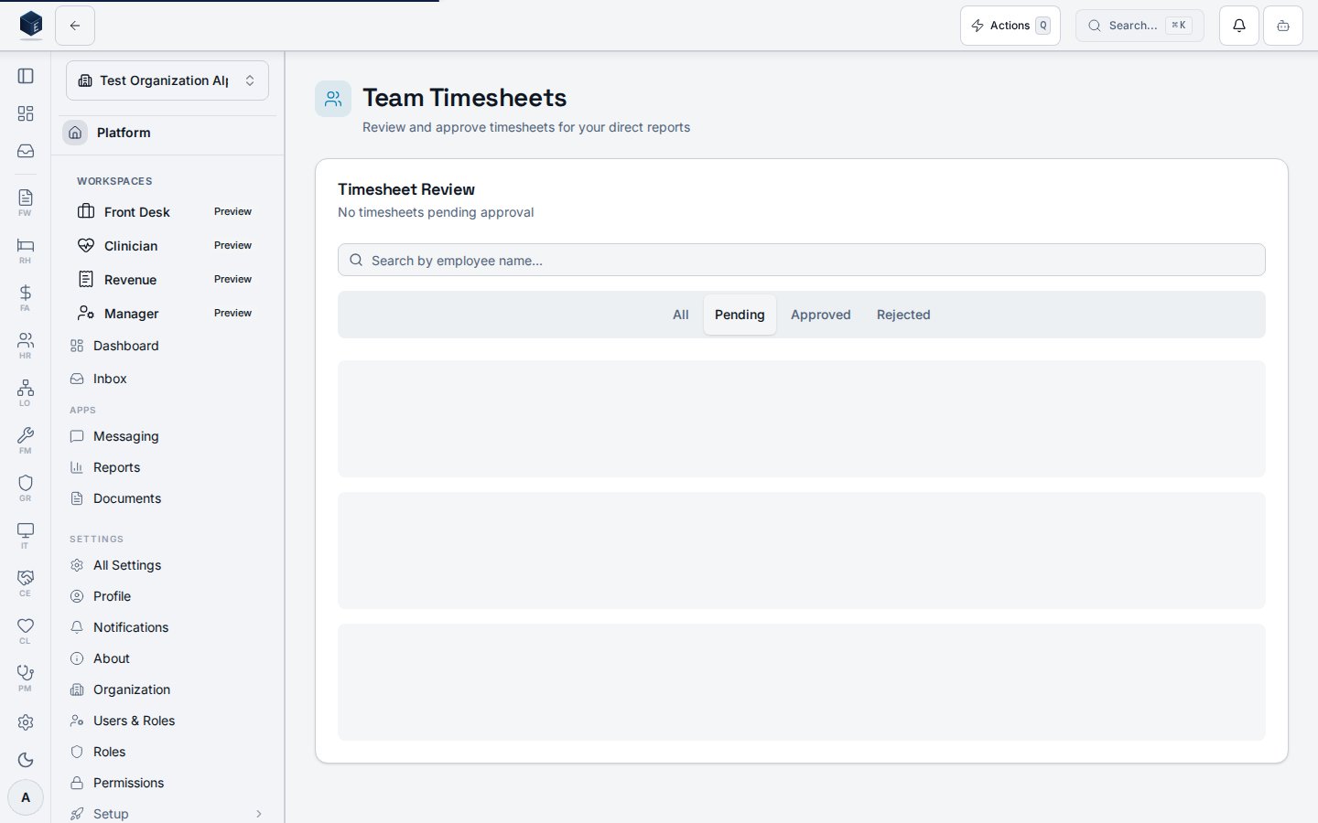The width and height of the screenshot is (1318, 823).
Task: Click the Team Timesheets header icon
Action: coord(333,99)
